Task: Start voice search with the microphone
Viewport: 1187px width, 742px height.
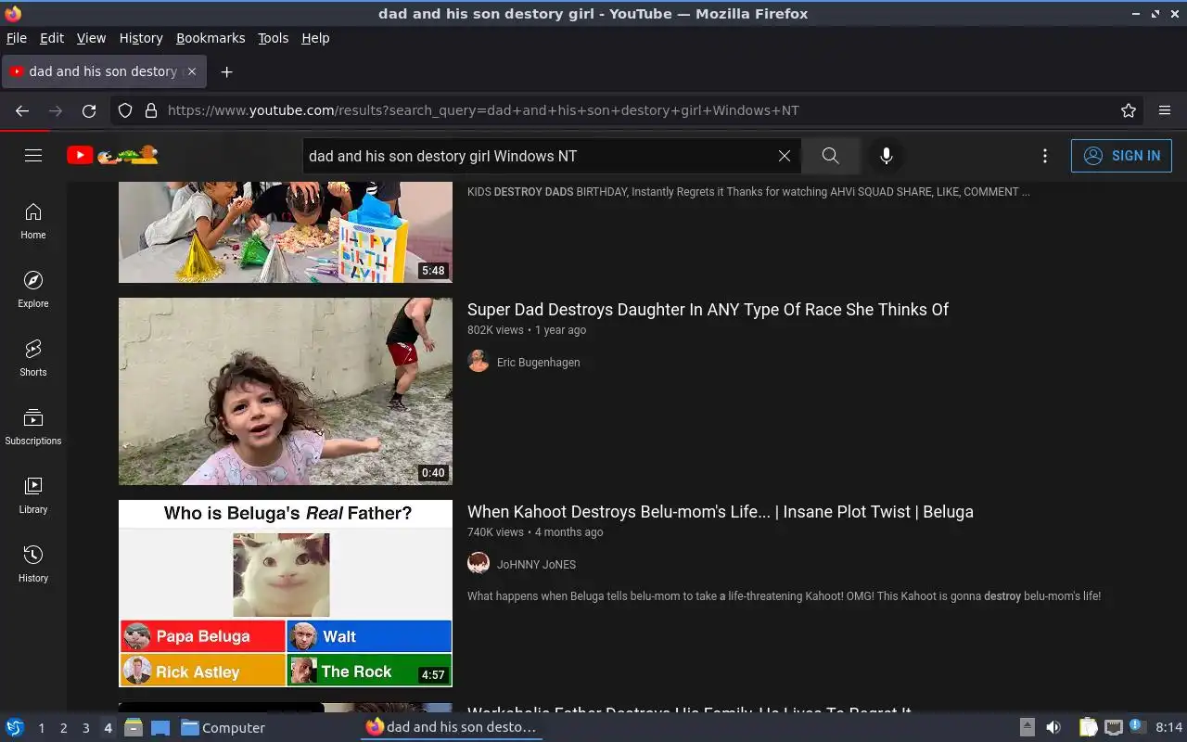Action: [887, 156]
